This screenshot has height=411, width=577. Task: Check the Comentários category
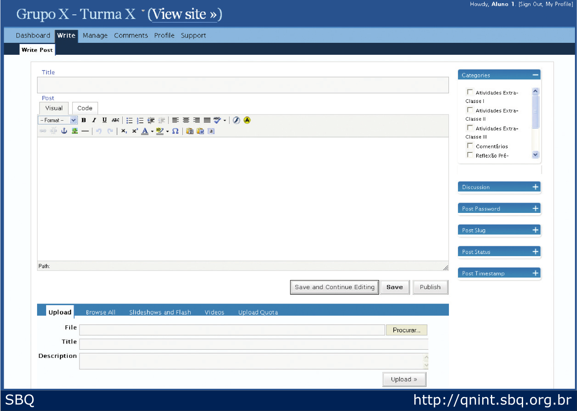click(470, 145)
